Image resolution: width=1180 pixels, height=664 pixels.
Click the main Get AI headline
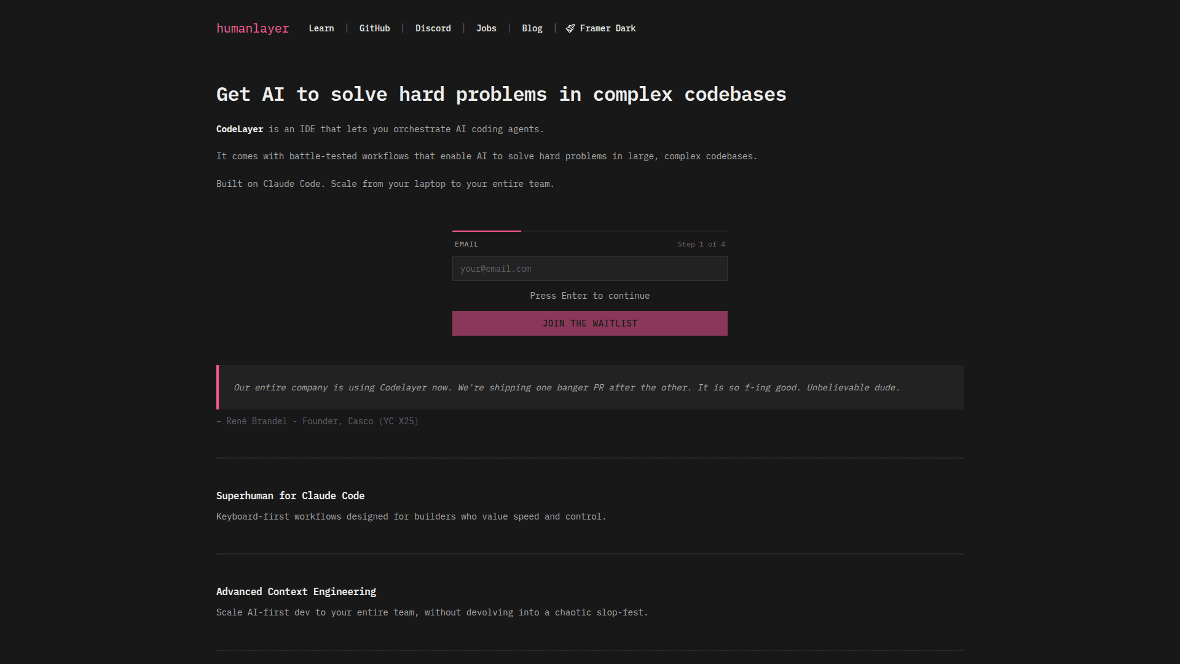click(x=501, y=94)
